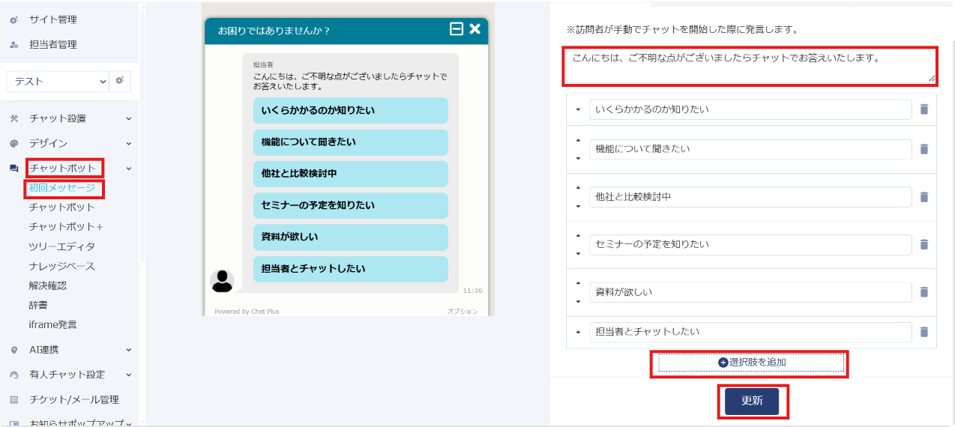Delete the セミナーの予定を知りたい option
This screenshot has height=427, width=955.
(x=924, y=244)
